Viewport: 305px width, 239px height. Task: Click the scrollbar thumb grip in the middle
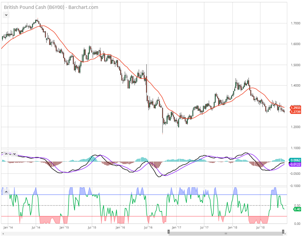coord(226,233)
